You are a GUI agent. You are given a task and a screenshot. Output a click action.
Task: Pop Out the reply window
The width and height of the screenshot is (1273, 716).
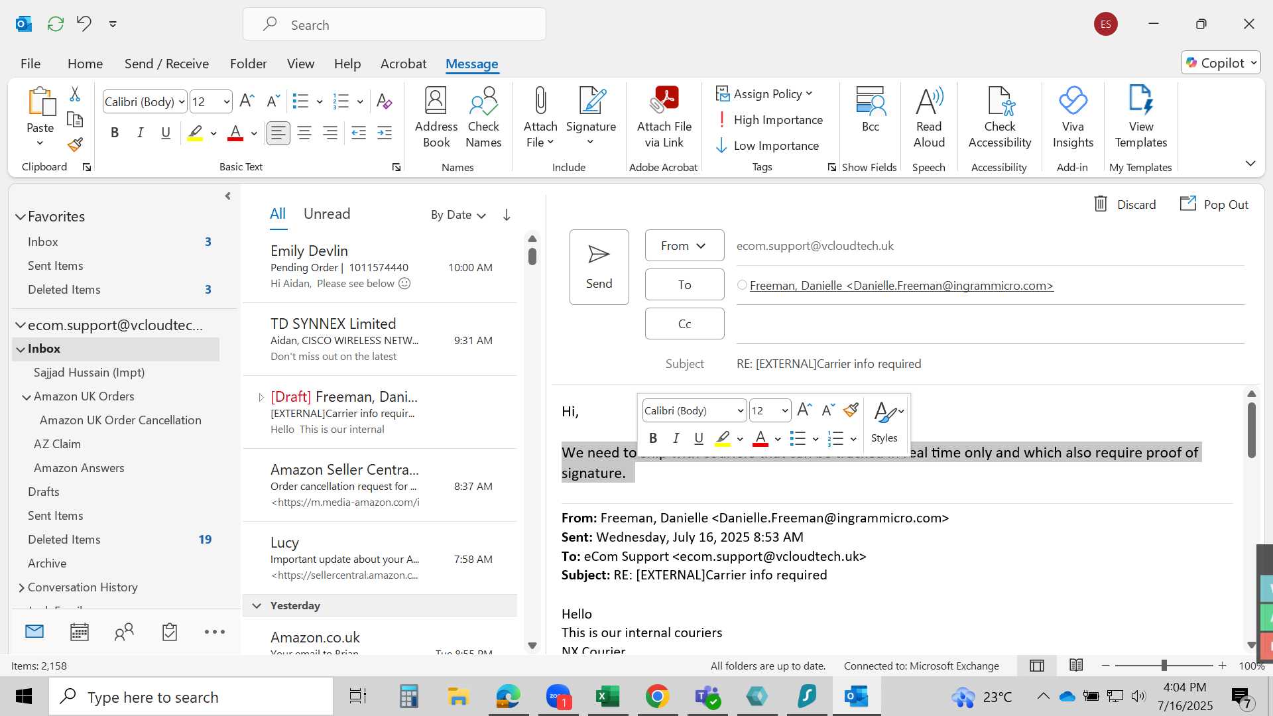point(1214,204)
